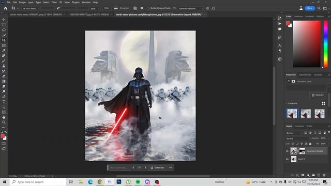Screen dimensions: 331x186
Task: Create new adjustment layer icon
Action: click(x=308, y=175)
